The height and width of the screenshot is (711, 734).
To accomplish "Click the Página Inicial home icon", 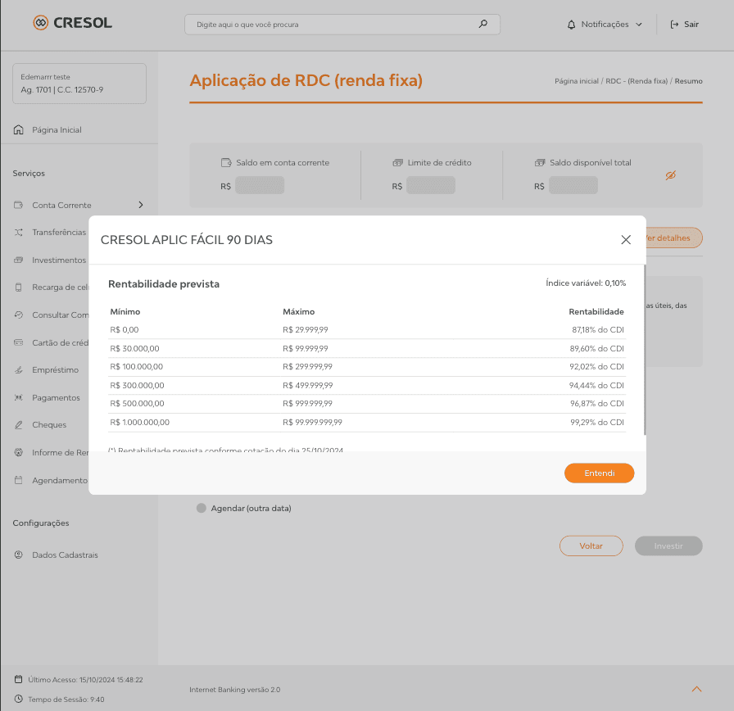I will pyautogui.click(x=18, y=129).
